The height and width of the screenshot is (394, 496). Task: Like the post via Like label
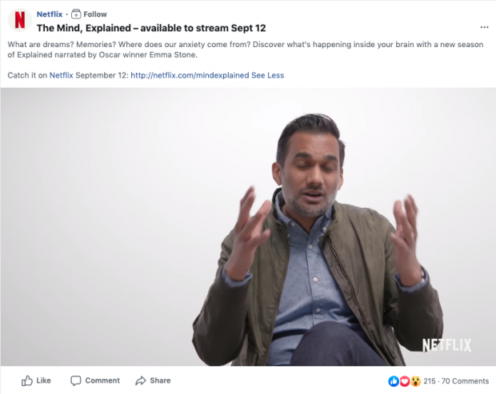coord(43,380)
